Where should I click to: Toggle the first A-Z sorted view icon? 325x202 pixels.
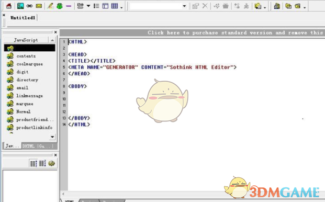[x=33, y=163]
